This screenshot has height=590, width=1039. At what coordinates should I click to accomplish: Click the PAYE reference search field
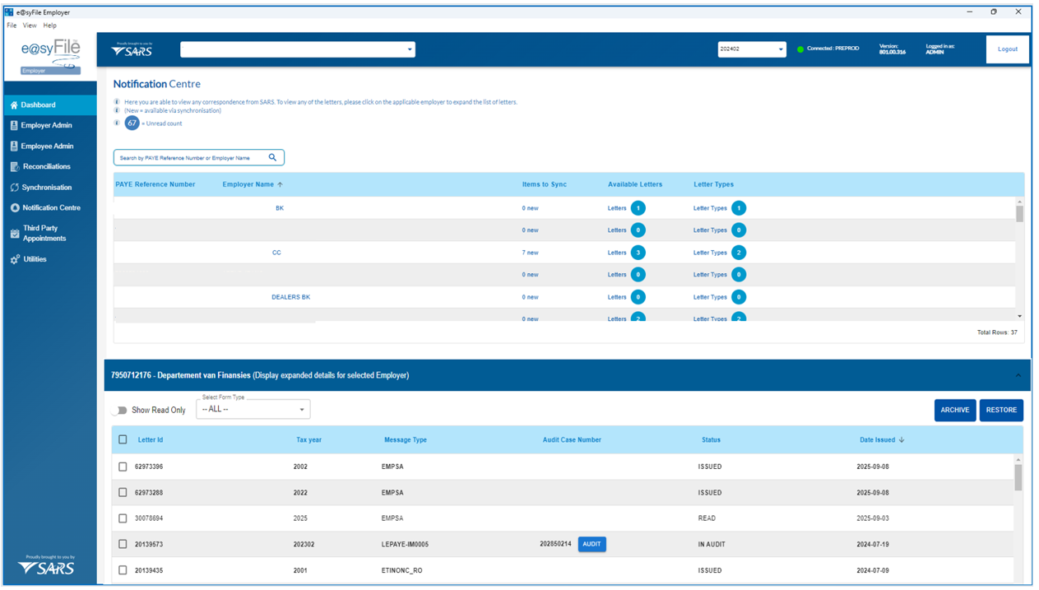[191, 157]
